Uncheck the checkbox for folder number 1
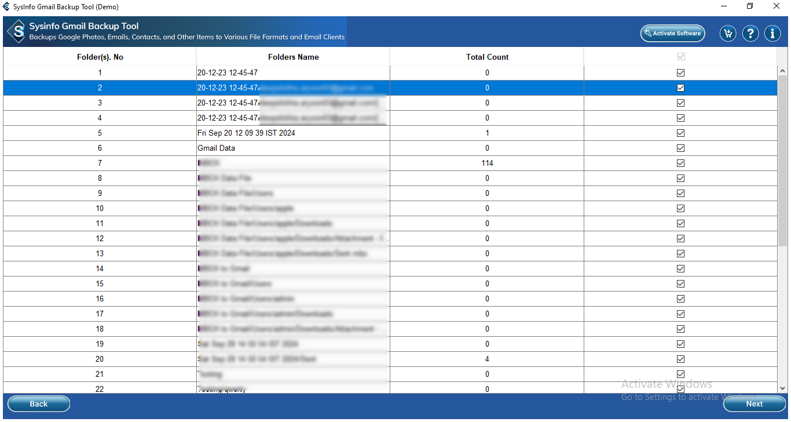The height and width of the screenshot is (422, 791). (x=680, y=72)
